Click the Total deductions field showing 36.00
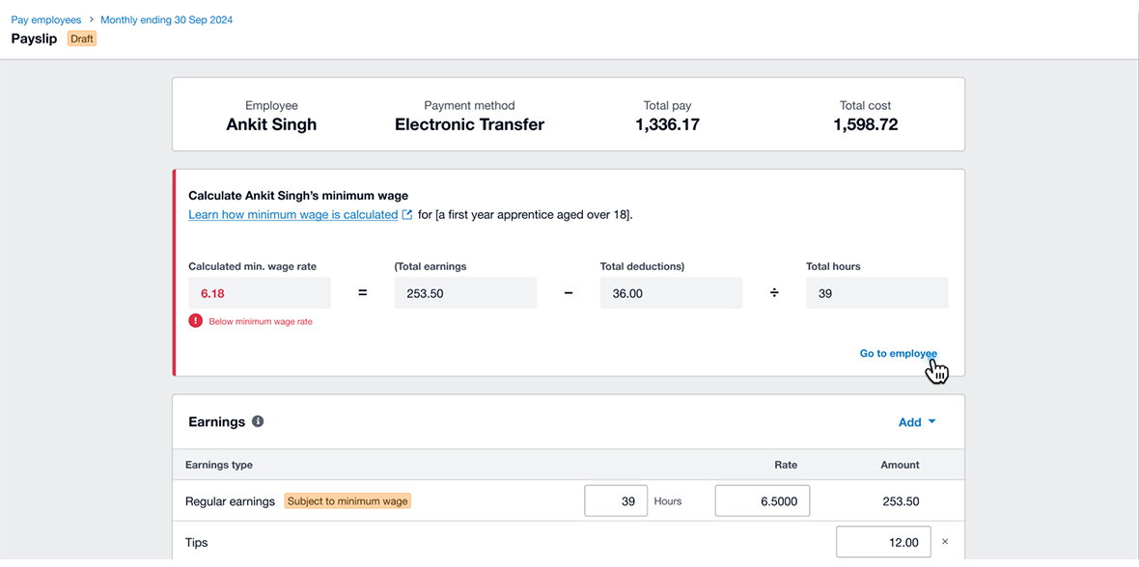This screenshot has width=1139, height=567. pyautogui.click(x=671, y=293)
